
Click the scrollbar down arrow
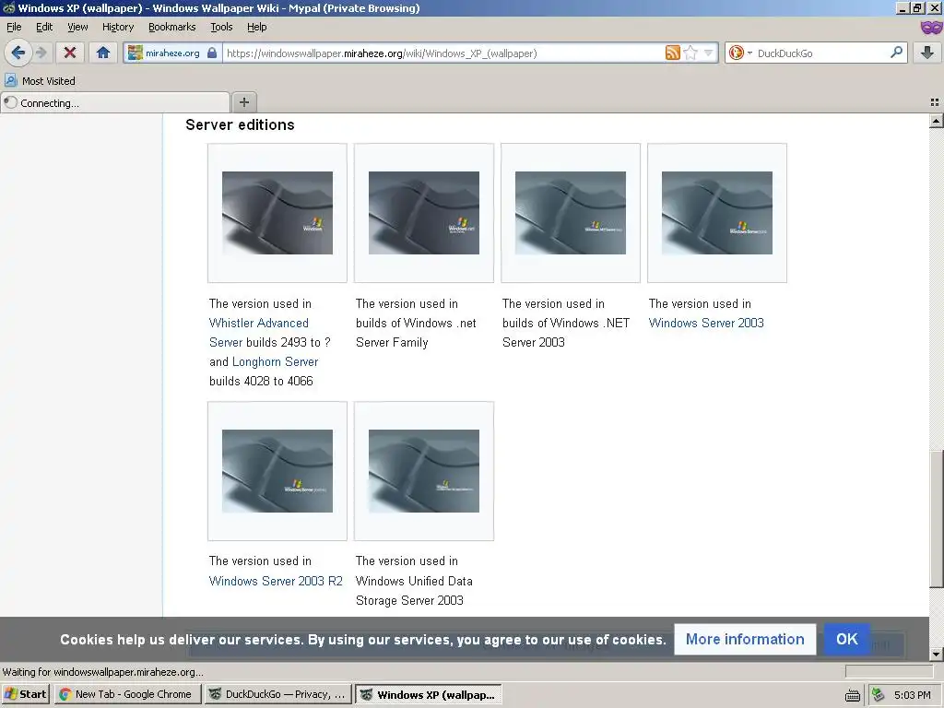(937, 654)
